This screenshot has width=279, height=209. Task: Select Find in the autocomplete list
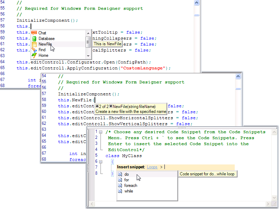click(x=58, y=50)
